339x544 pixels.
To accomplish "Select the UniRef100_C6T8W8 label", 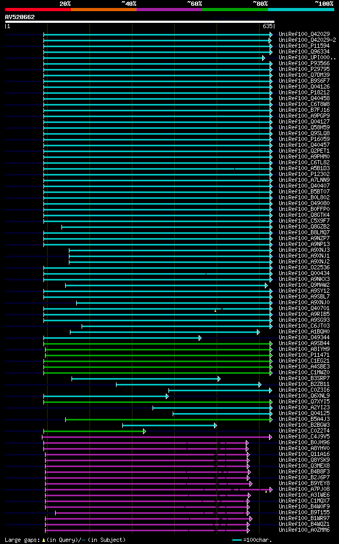I will [305, 104].
